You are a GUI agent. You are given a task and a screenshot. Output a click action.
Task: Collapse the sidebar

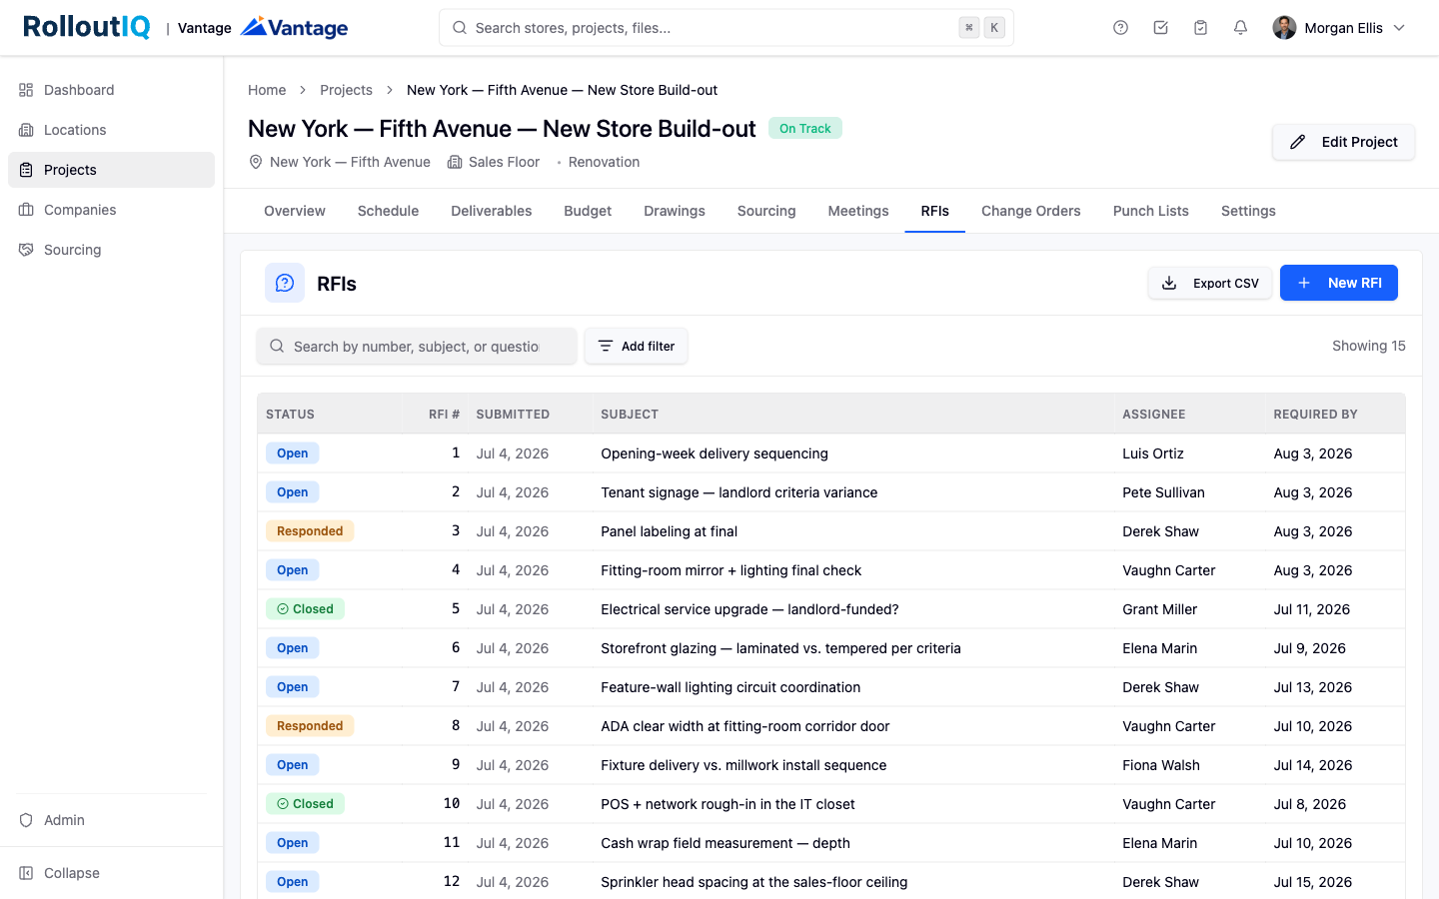pos(111,873)
